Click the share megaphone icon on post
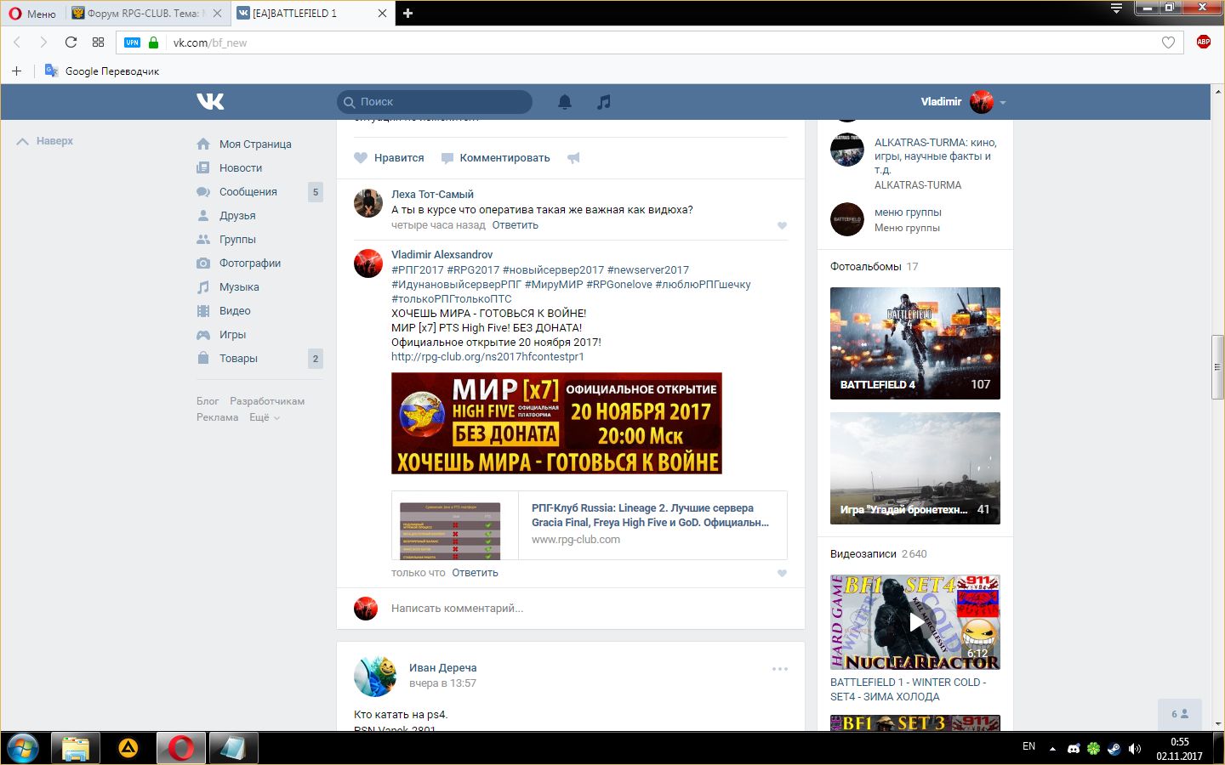Viewport: 1225px width, 765px height. tap(574, 158)
